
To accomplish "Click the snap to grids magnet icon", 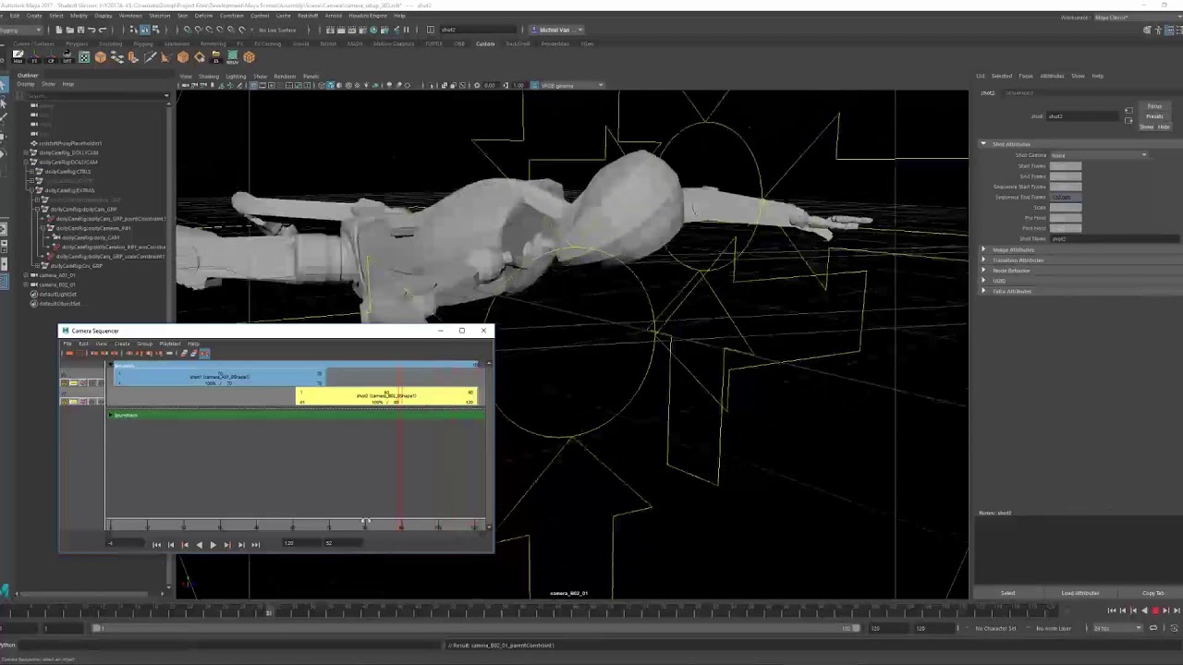I will pos(187,30).
